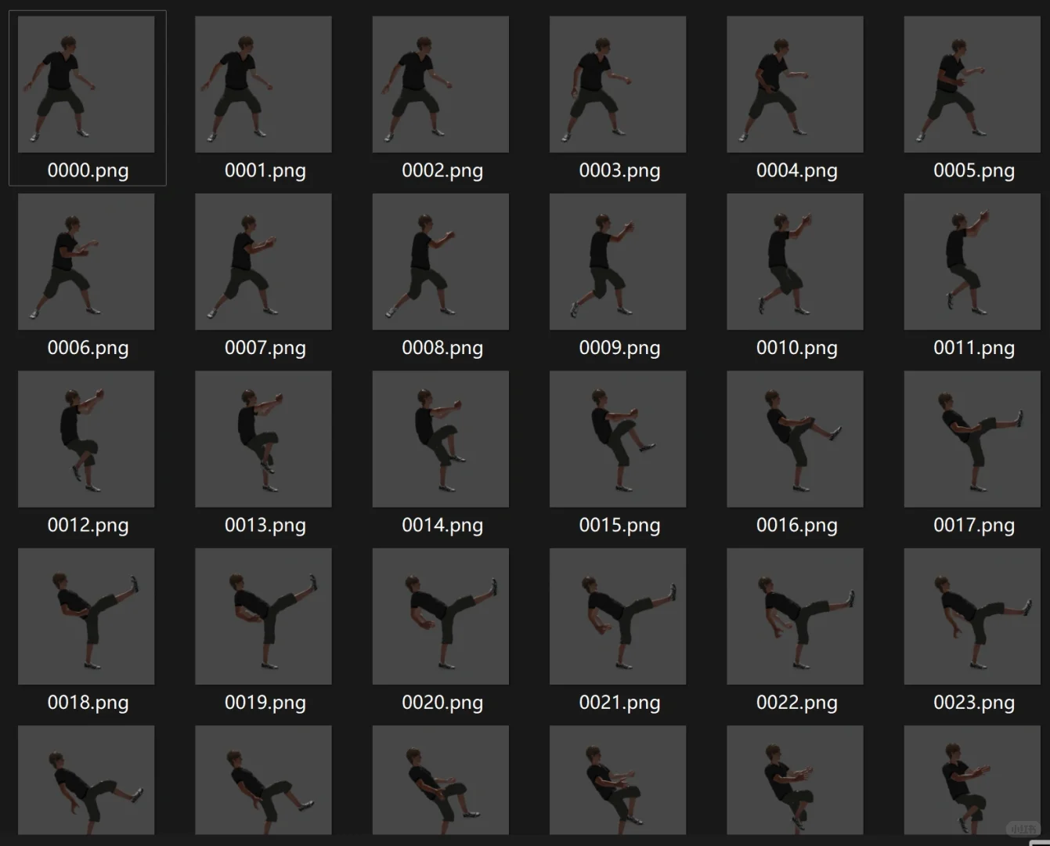Viewport: 1050px width, 846px height.
Task: Pick the "0012.png" name caption
Action: 88,526
